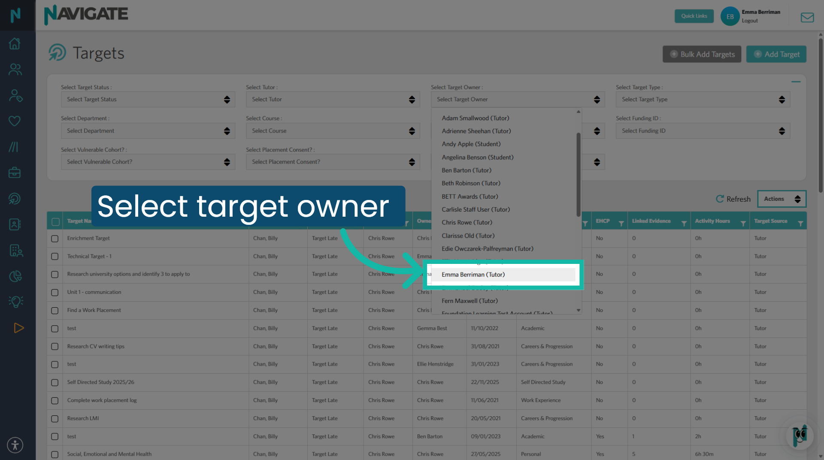Open the Actions dropdown

click(x=782, y=199)
